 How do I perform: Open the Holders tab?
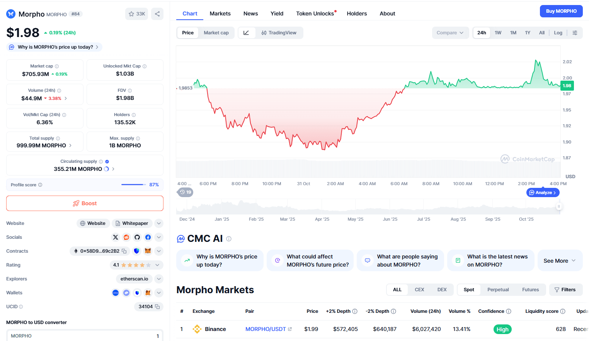[357, 14]
